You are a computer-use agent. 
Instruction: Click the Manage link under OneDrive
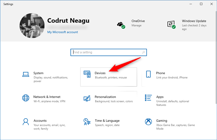point(136,25)
